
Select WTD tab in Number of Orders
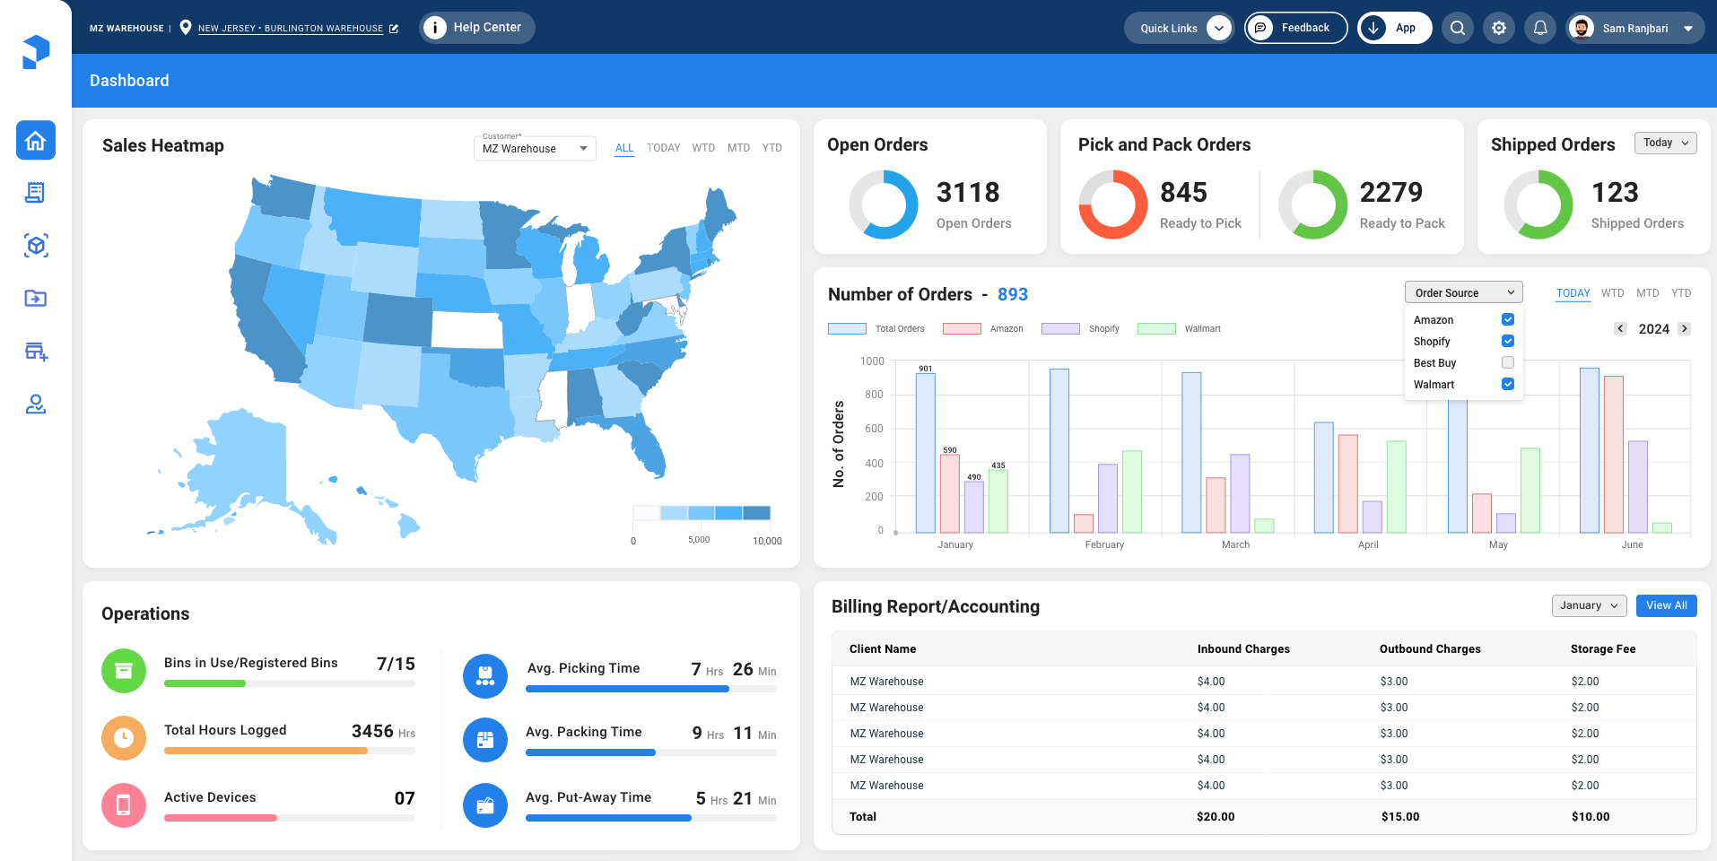(1613, 293)
